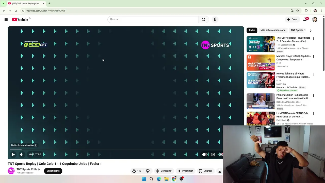Bookmark this page with the star
The height and width of the screenshot is (183, 325).
point(298,11)
